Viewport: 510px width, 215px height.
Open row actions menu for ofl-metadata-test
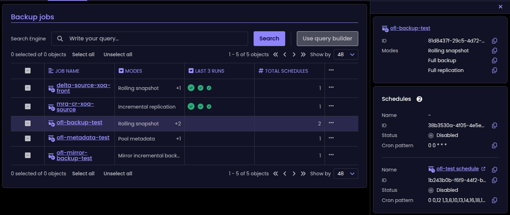tap(331, 138)
